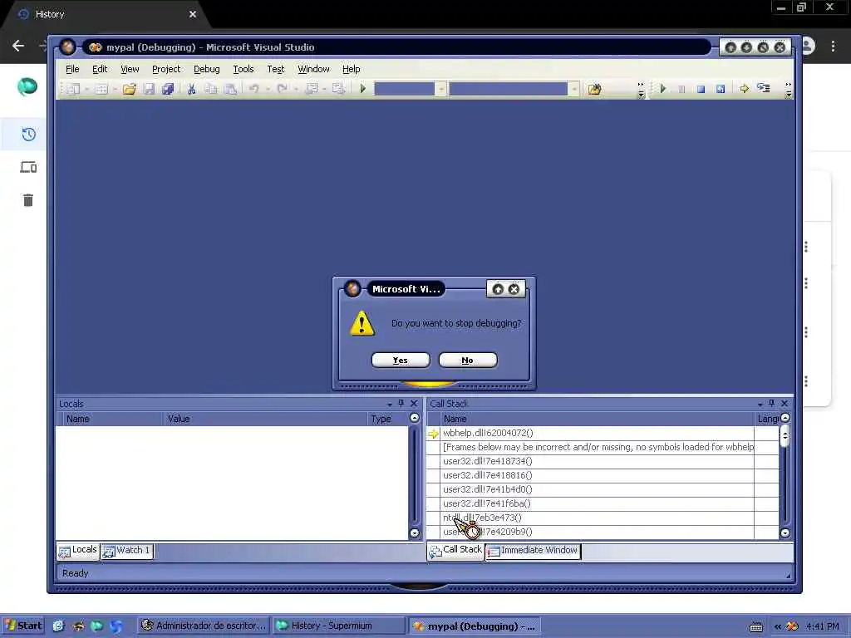Click the Call Stack scroll down arrow
The width and height of the screenshot is (851, 638).
pyautogui.click(x=785, y=532)
